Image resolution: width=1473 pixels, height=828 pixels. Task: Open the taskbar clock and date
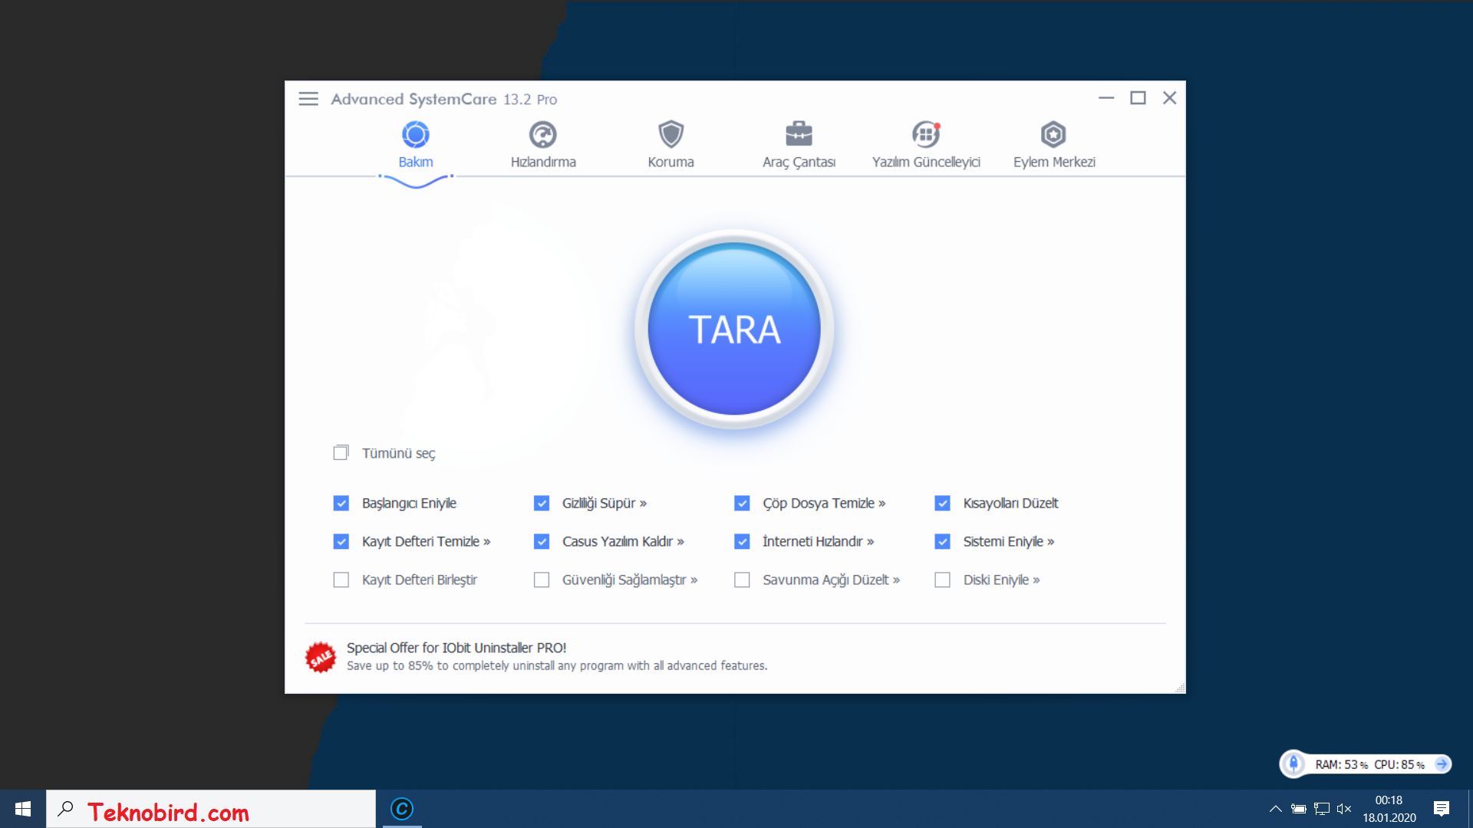[x=1389, y=809]
